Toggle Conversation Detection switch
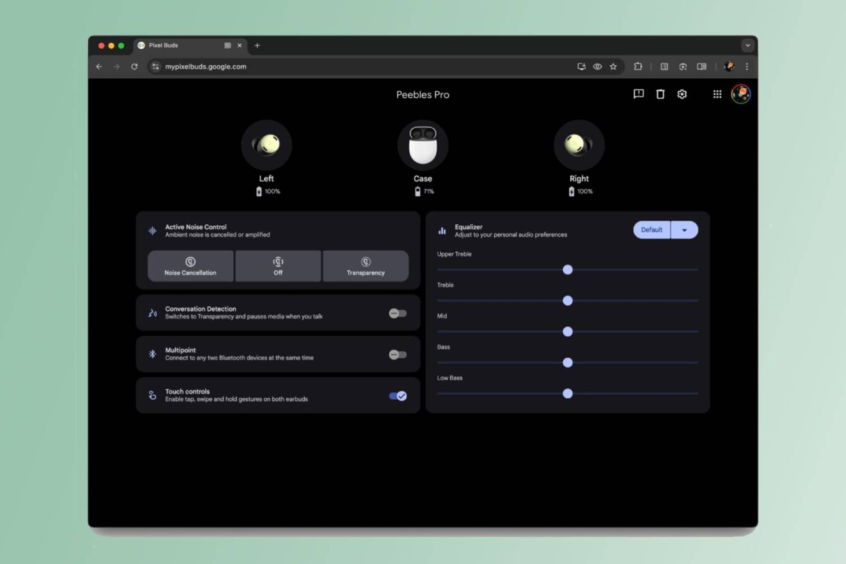The height and width of the screenshot is (564, 846). click(397, 313)
